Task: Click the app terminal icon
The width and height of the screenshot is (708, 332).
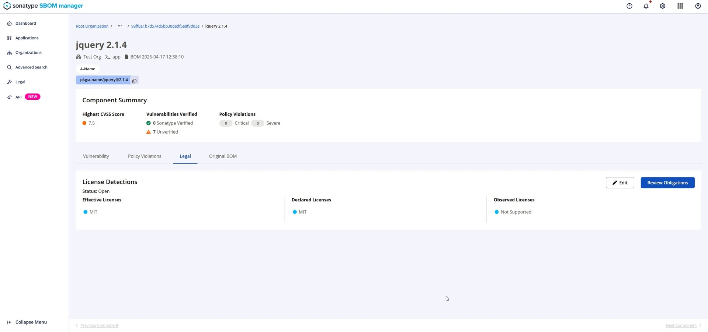Action: 108,57
